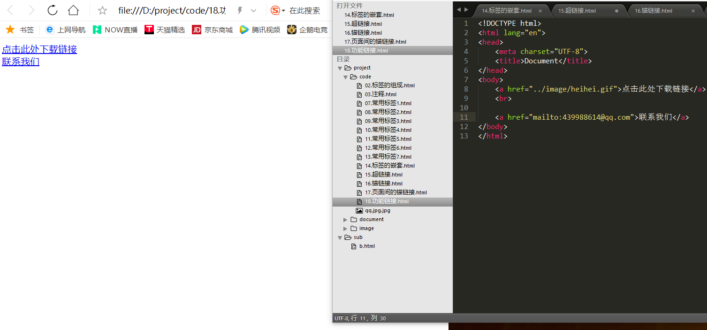This screenshot has height=330, width=707.
Task: Click the browser address bar URL
Action: coord(172,10)
